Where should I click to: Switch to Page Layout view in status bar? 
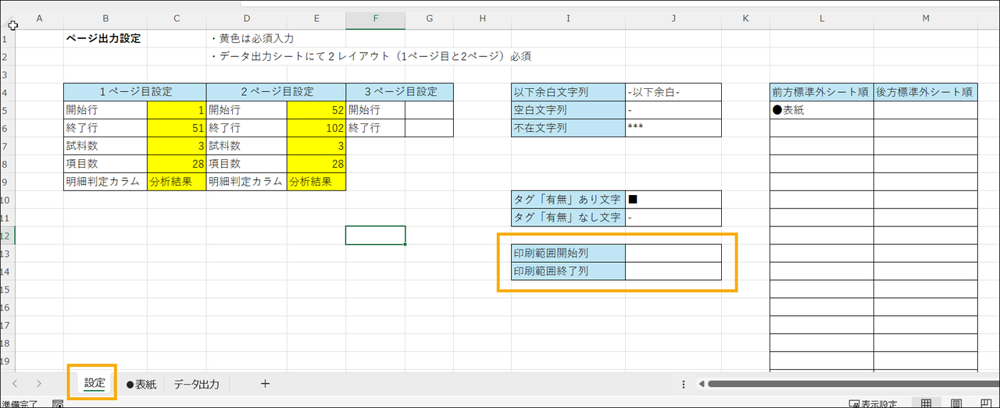[956, 403]
